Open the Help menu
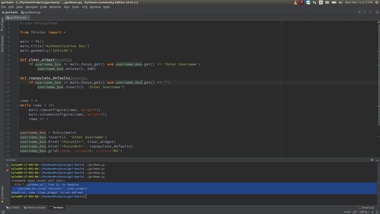Viewport: 380px width, 214px height. 106,7
